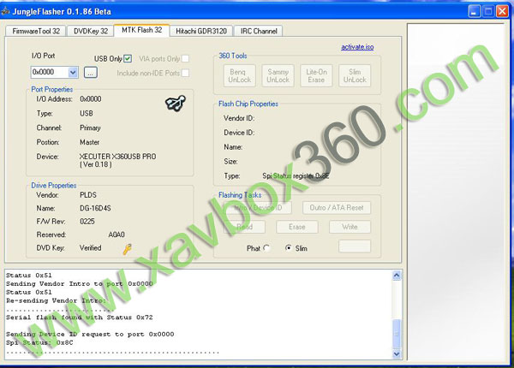Viewport: 514px width, 368px height.
Task: Click the 'Re-sending Vendor Intro:' log line
Action: (x=56, y=300)
